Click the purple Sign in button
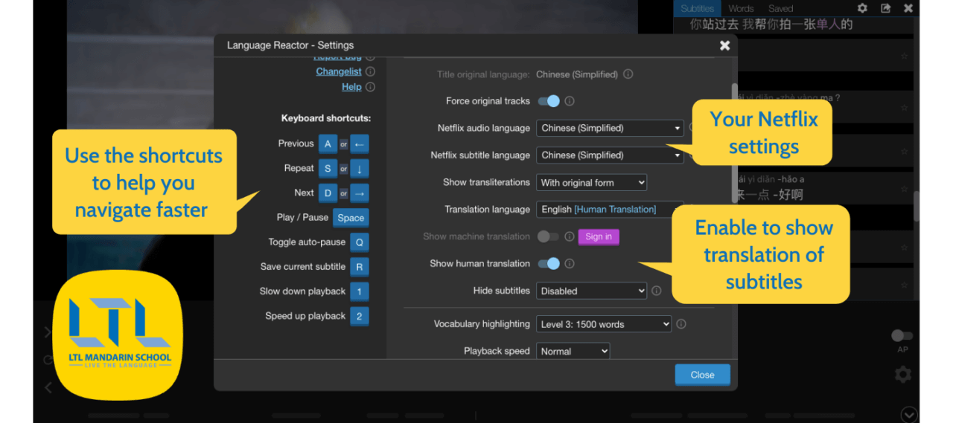 point(599,236)
